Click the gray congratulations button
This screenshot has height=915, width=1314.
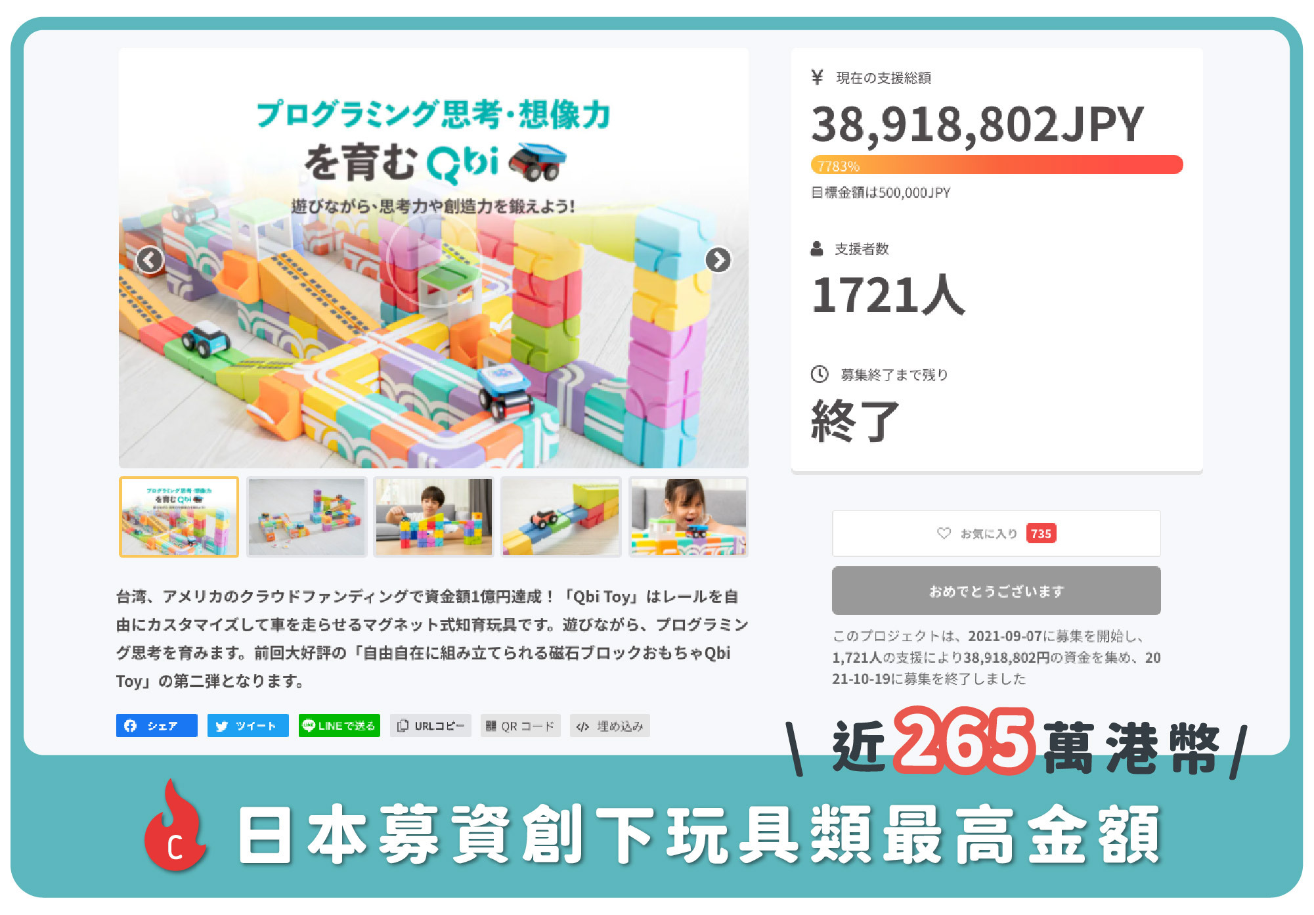(996, 591)
